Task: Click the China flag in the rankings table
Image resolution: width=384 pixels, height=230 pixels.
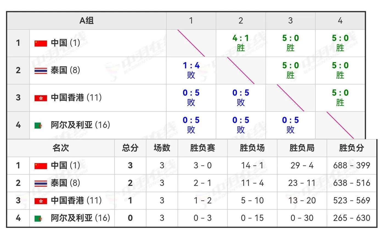Action: [41, 166]
